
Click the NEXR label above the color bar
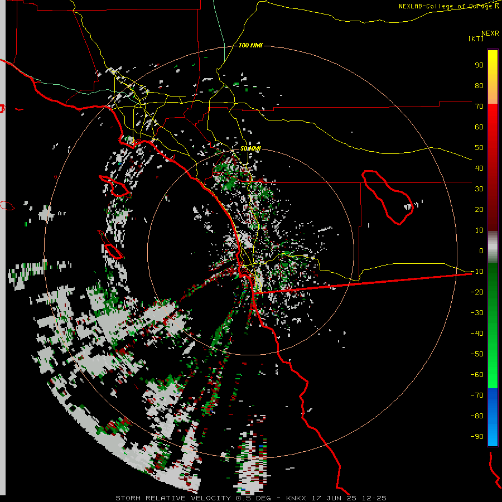(490, 33)
